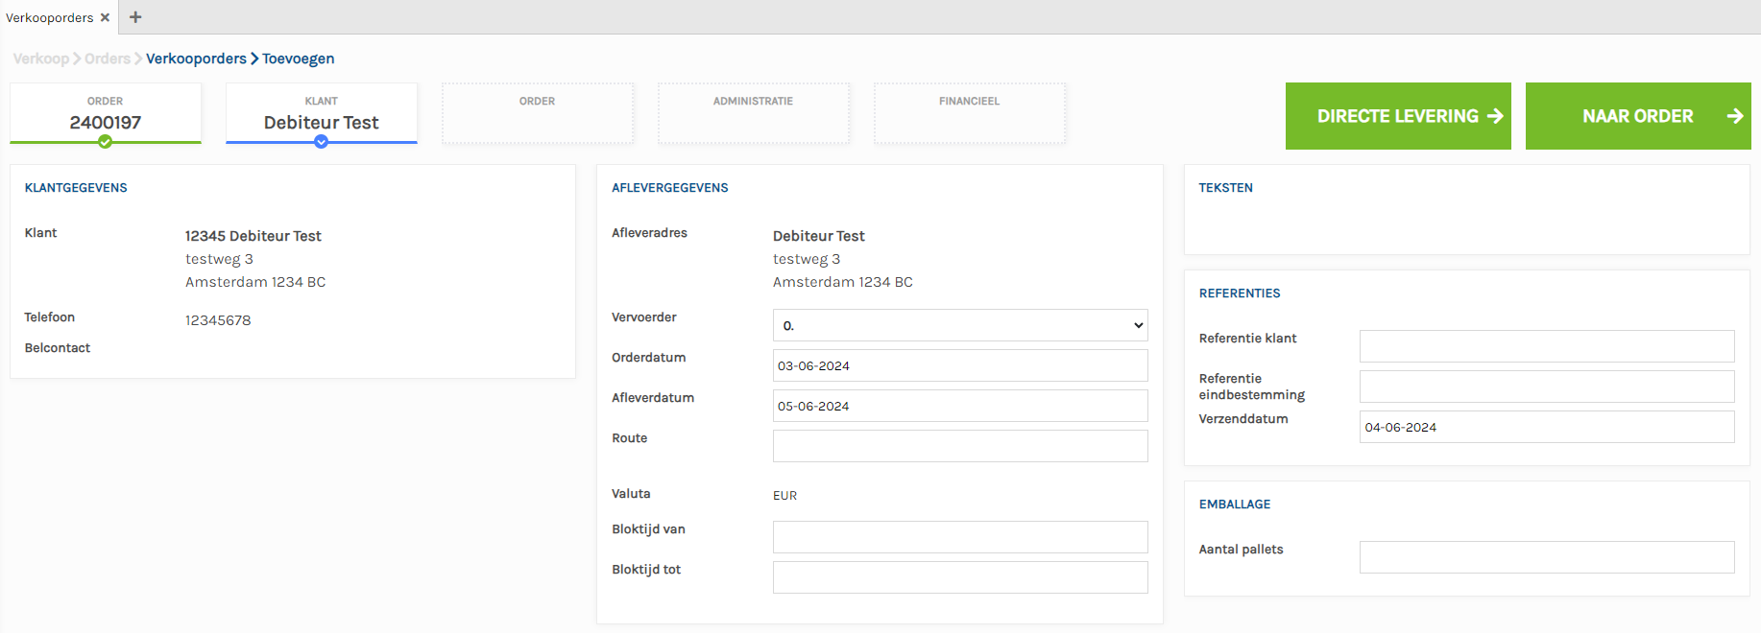Click the green checkmark under order 2400197
The image size is (1761, 633).
tap(106, 142)
